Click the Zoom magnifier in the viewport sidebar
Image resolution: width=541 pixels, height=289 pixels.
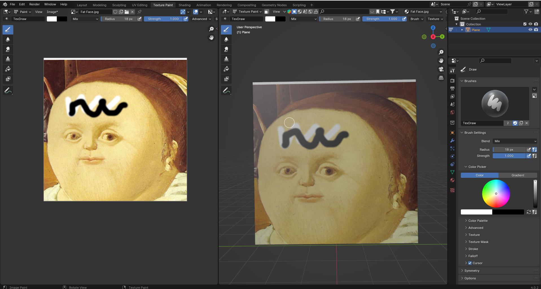[x=441, y=52]
